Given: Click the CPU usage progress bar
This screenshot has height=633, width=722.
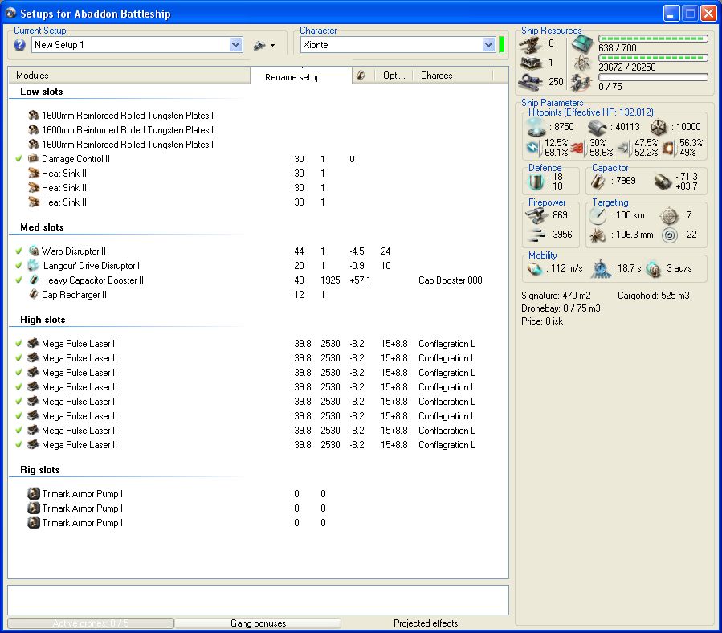Looking at the screenshot, I should point(653,39).
